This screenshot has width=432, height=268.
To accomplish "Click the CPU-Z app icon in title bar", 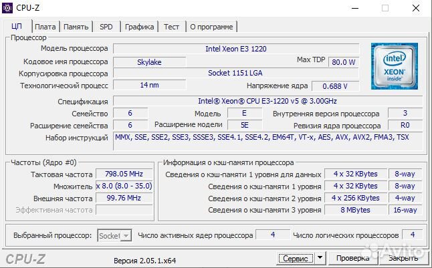I will click(7, 8).
